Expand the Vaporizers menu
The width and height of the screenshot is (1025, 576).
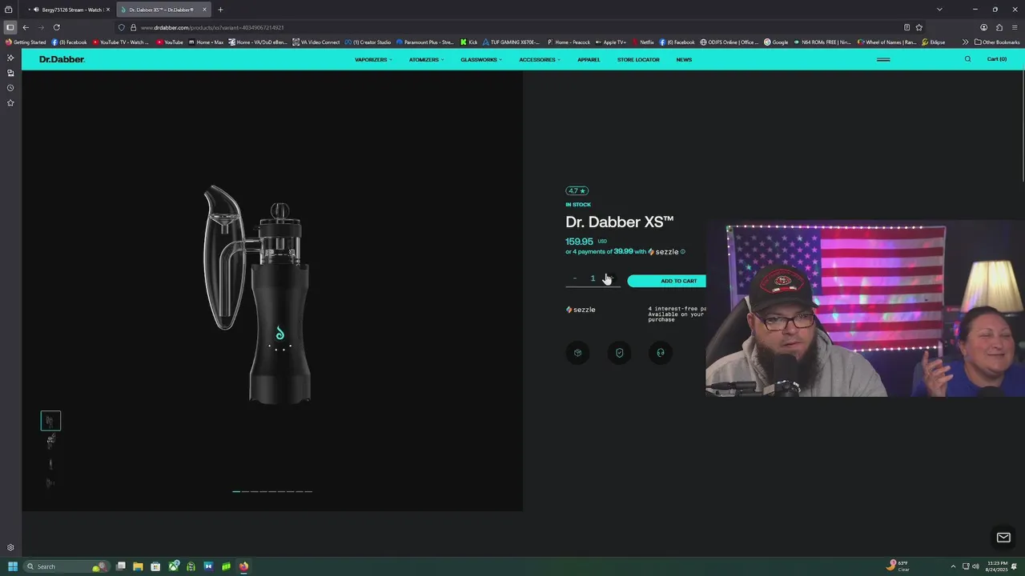(x=373, y=59)
